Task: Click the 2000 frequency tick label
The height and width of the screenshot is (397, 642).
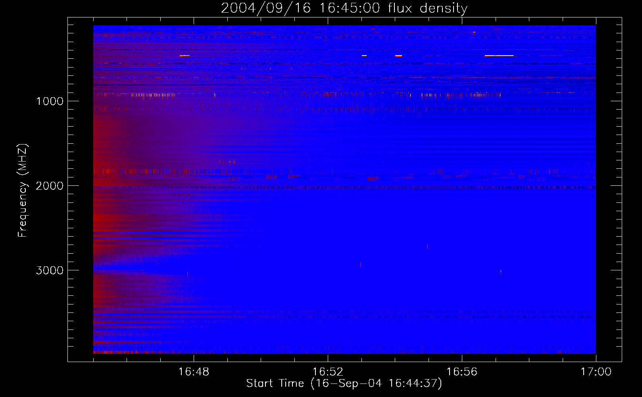Action: (50, 186)
